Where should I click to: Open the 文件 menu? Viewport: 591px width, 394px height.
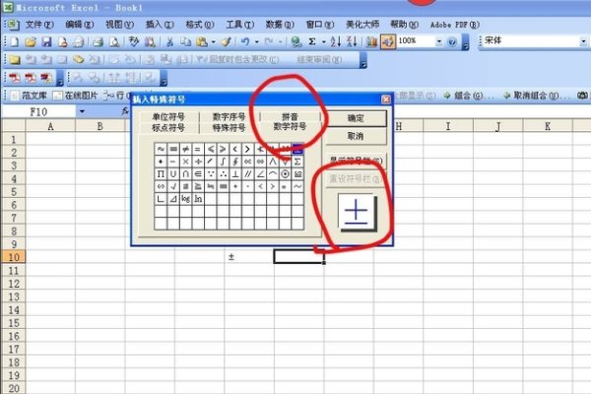pyautogui.click(x=39, y=25)
